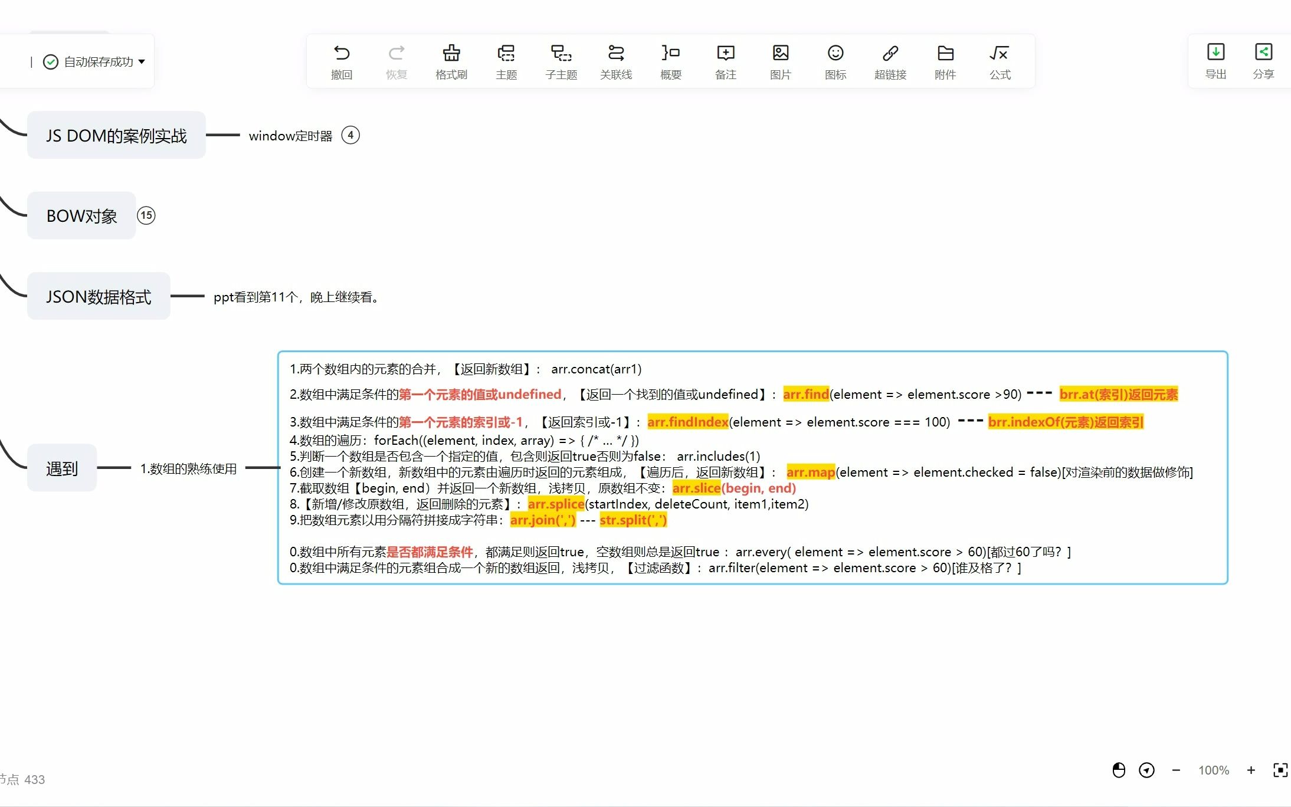The image size is (1291, 807).
Task: Click highlighted brr.indexOf(元素)返回索引 text
Action: point(1066,422)
